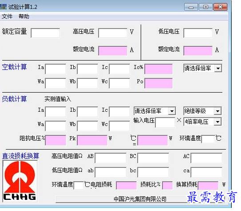Click the 空载计算 Ib input field

tap(87, 69)
